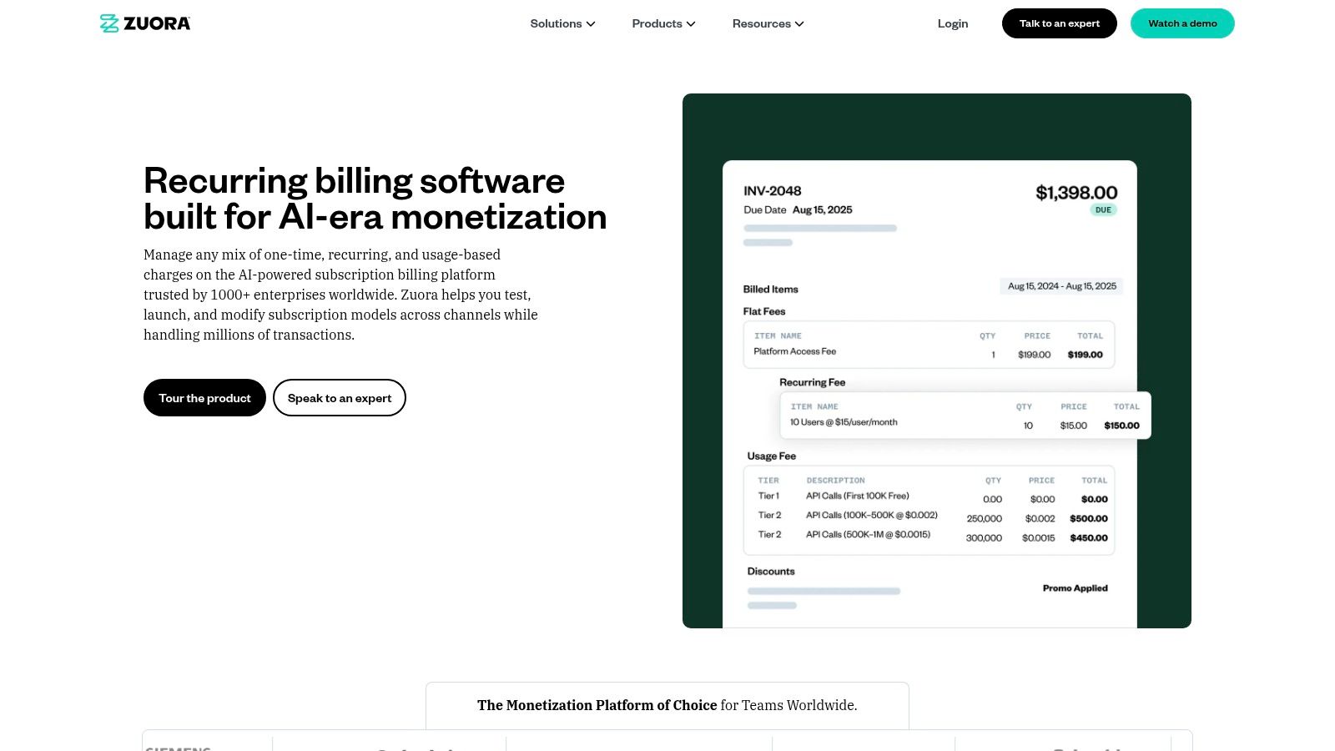Click the $500.00 usage total
This screenshot has width=1335, height=751.
tap(1089, 518)
